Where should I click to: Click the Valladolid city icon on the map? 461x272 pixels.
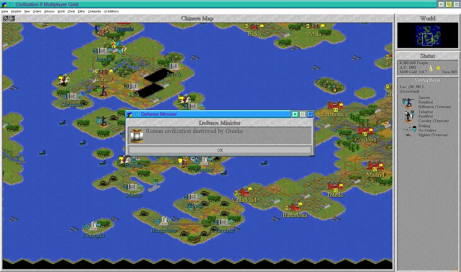coord(245,192)
